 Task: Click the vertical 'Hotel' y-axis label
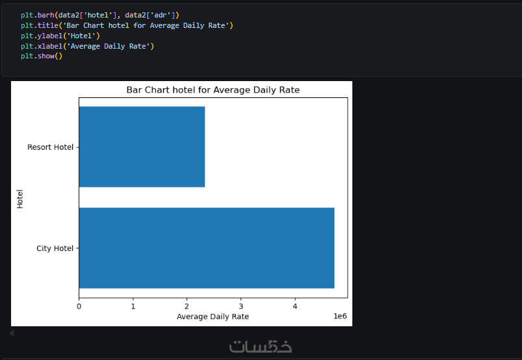[x=20, y=198]
